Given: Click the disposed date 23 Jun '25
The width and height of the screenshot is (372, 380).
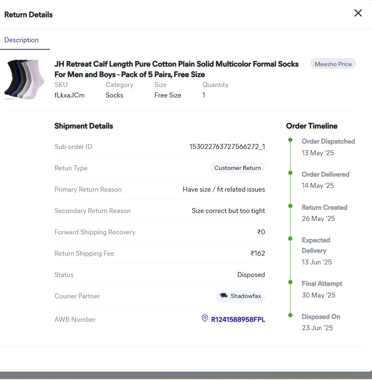Looking at the screenshot, I should point(317,328).
